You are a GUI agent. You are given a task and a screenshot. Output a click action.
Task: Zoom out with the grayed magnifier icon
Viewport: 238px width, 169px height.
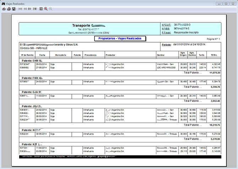[x=50, y=8]
